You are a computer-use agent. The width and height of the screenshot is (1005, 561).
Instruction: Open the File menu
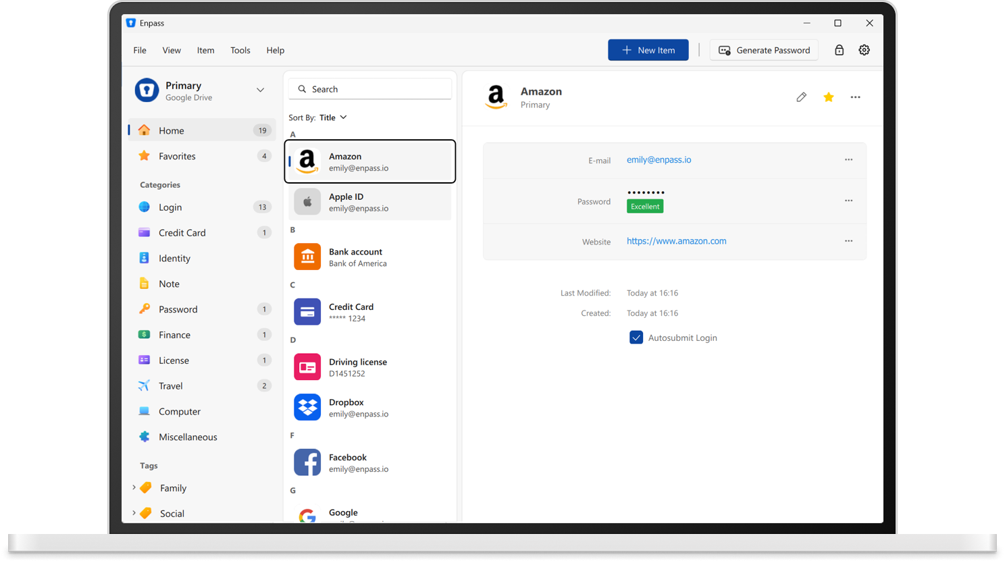click(x=140, y=50)
